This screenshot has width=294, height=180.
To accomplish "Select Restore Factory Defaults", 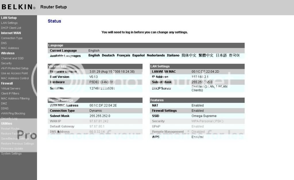I will 17,134.
